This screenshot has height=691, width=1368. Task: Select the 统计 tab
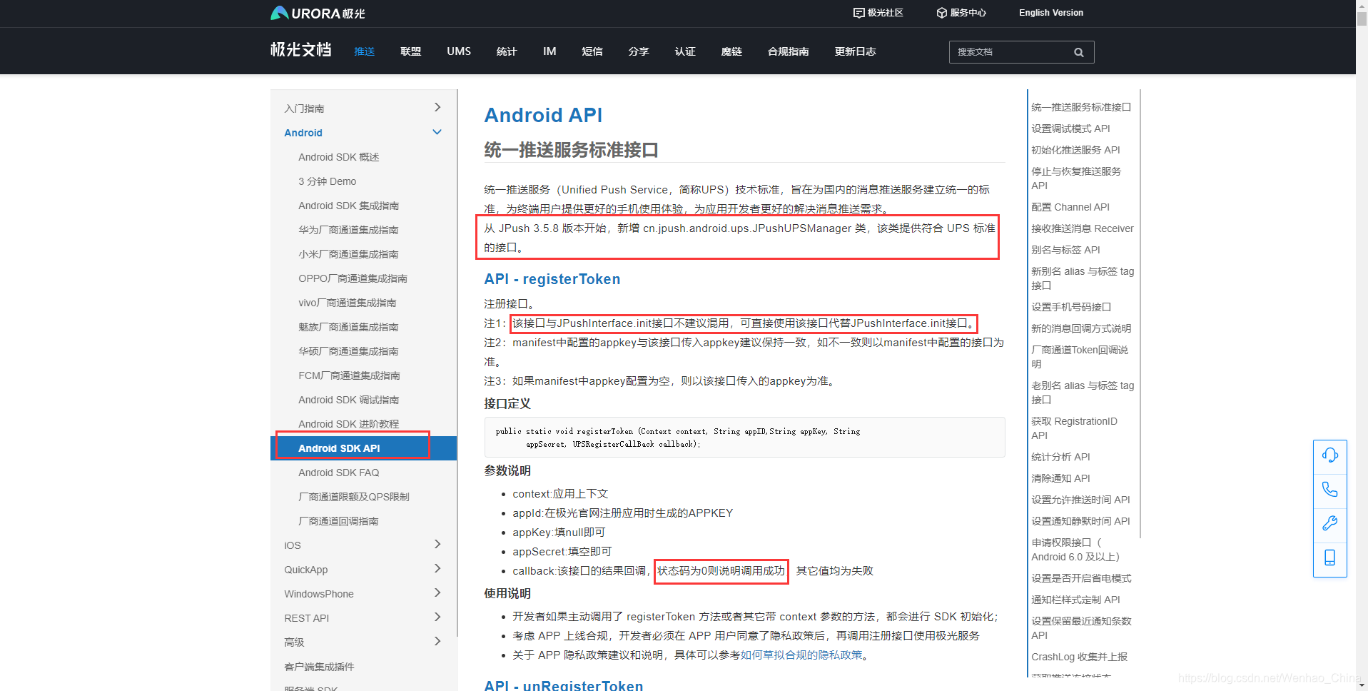pos(507,51)
